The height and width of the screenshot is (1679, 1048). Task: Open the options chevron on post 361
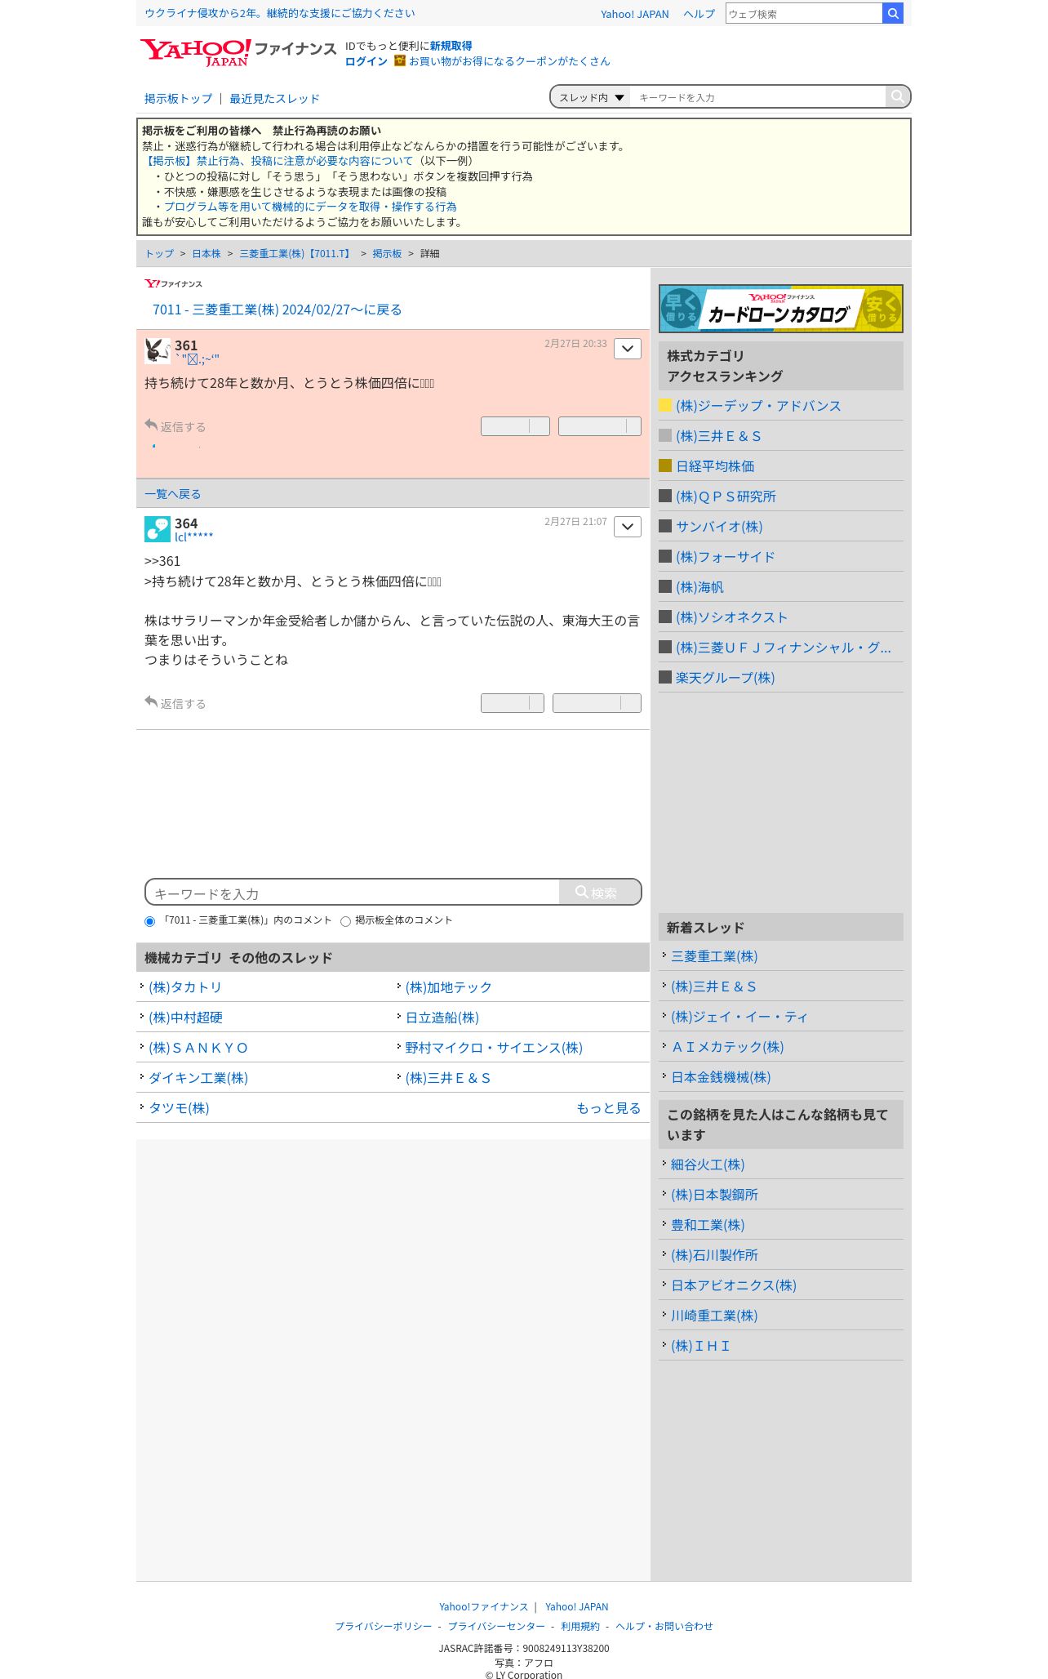click(628, 349)
